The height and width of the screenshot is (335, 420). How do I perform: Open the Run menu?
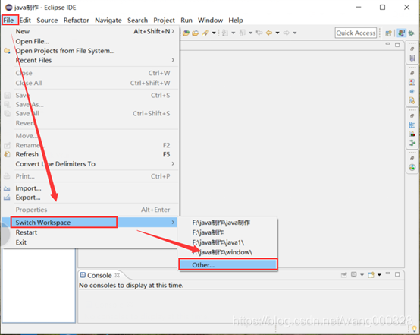click(x=186, y=21)
